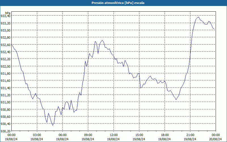
Task: Click the 931,00 y-axis label
Action: coord(5,102)
